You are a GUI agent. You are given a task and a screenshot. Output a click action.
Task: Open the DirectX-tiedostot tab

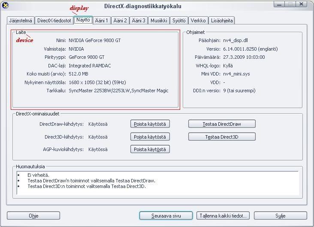click(54, 21)
